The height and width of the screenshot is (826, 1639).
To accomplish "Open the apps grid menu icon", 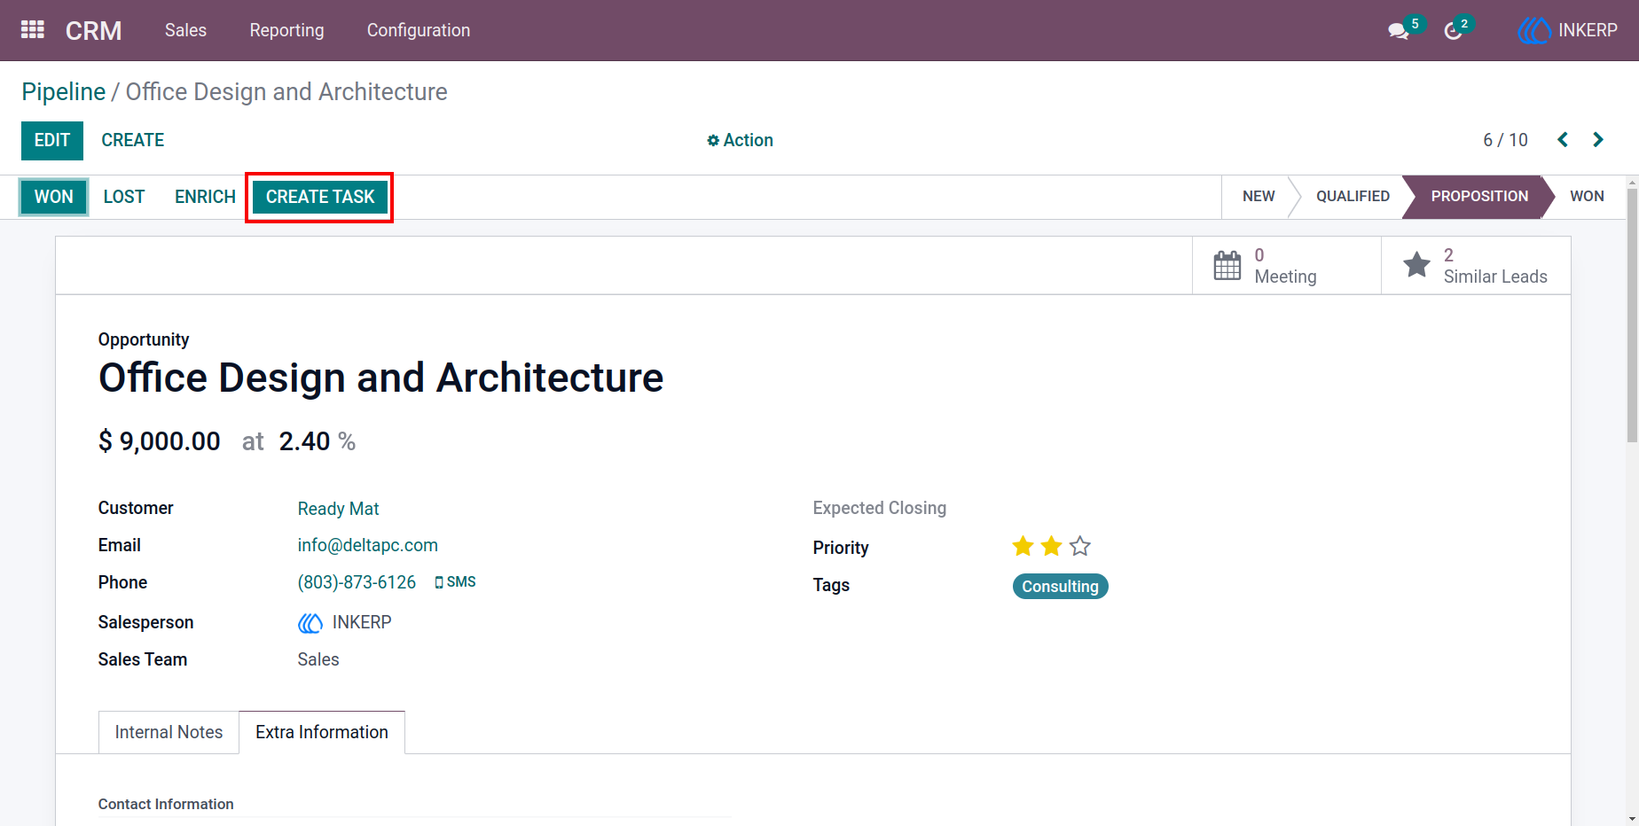I will 33,30.
